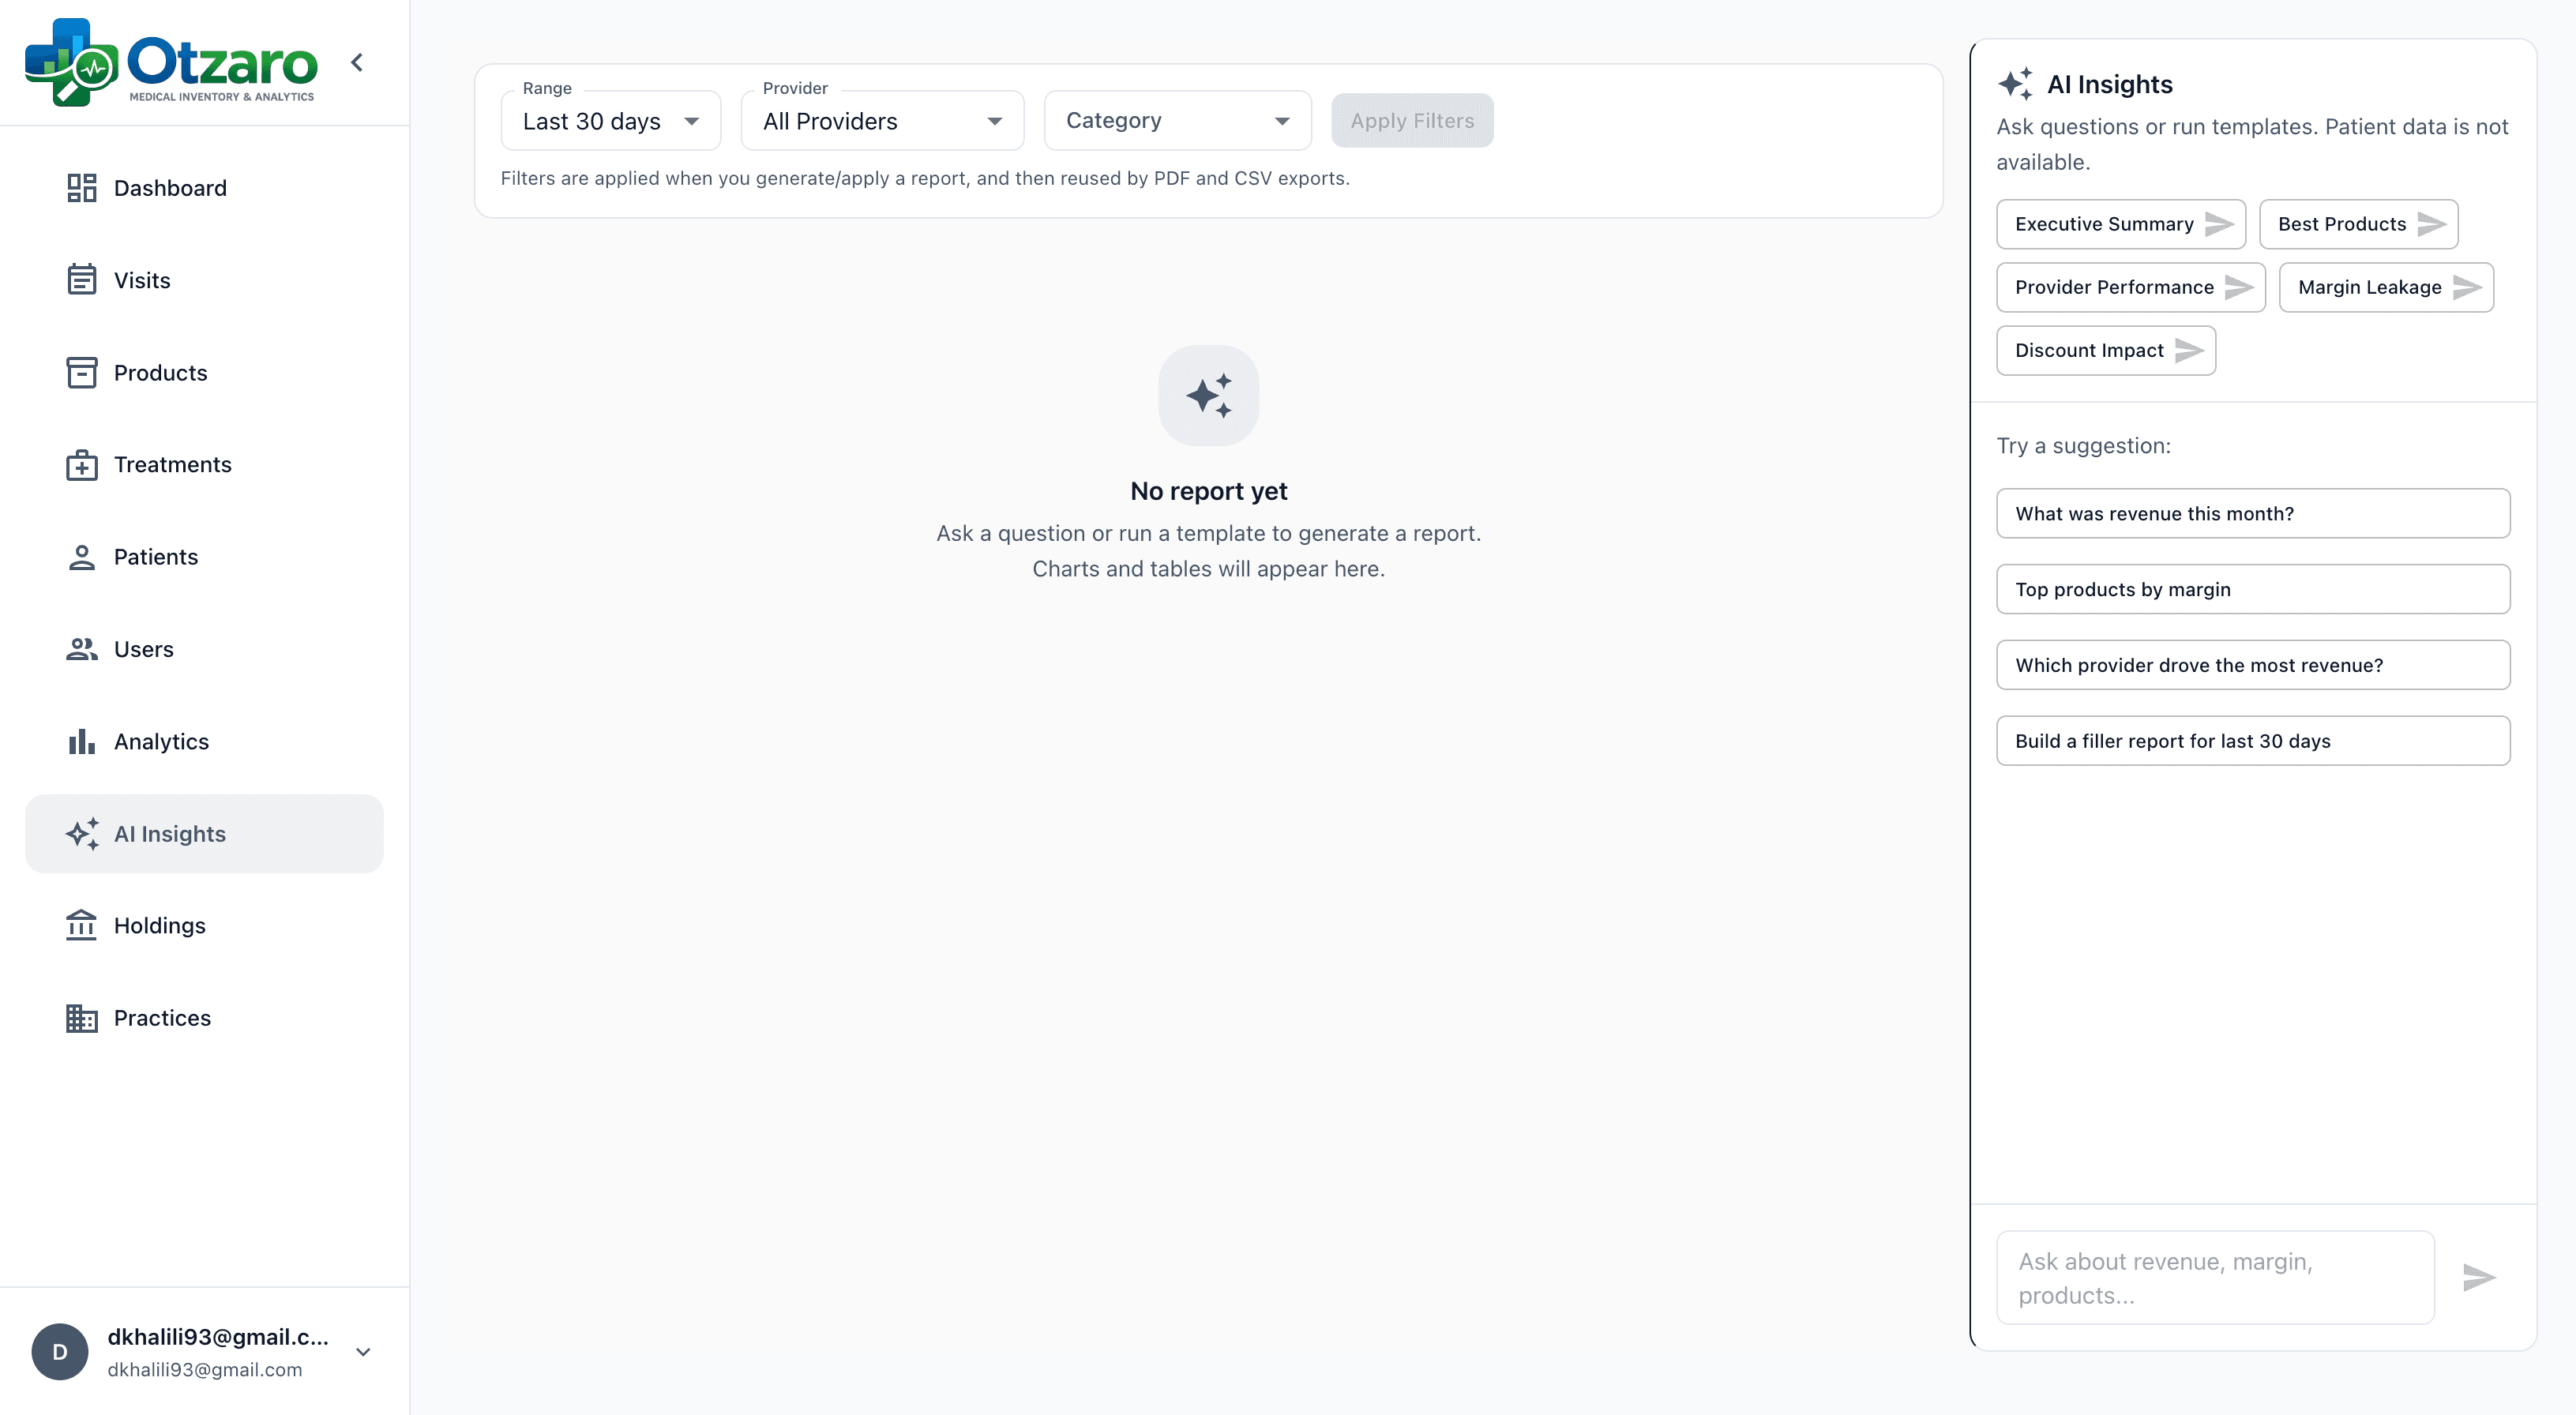
Task: Click the Patients person icon
Action: 81,556
